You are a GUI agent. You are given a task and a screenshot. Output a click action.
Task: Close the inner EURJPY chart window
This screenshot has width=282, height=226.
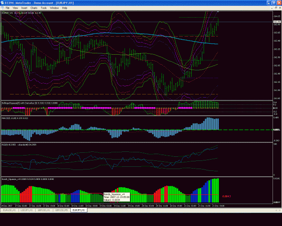tap(280, 8)
